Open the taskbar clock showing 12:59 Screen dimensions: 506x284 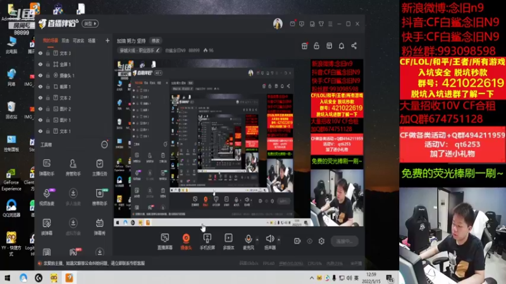pyautogui.click(x=371, y=278)
